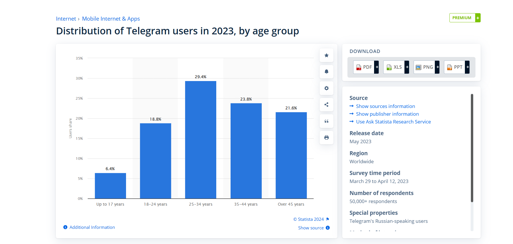
Task: Click the bell notification icon
Action: (326, 72)
